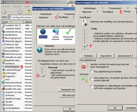Click the Geavanceerd button

(x=124, y=56)
